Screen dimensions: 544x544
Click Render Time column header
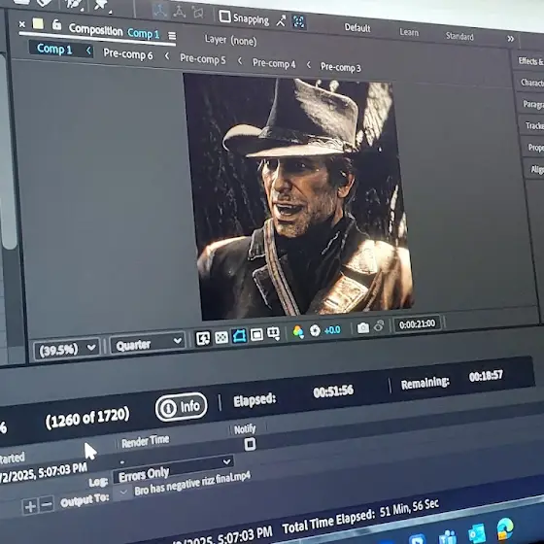click(146, 441)
